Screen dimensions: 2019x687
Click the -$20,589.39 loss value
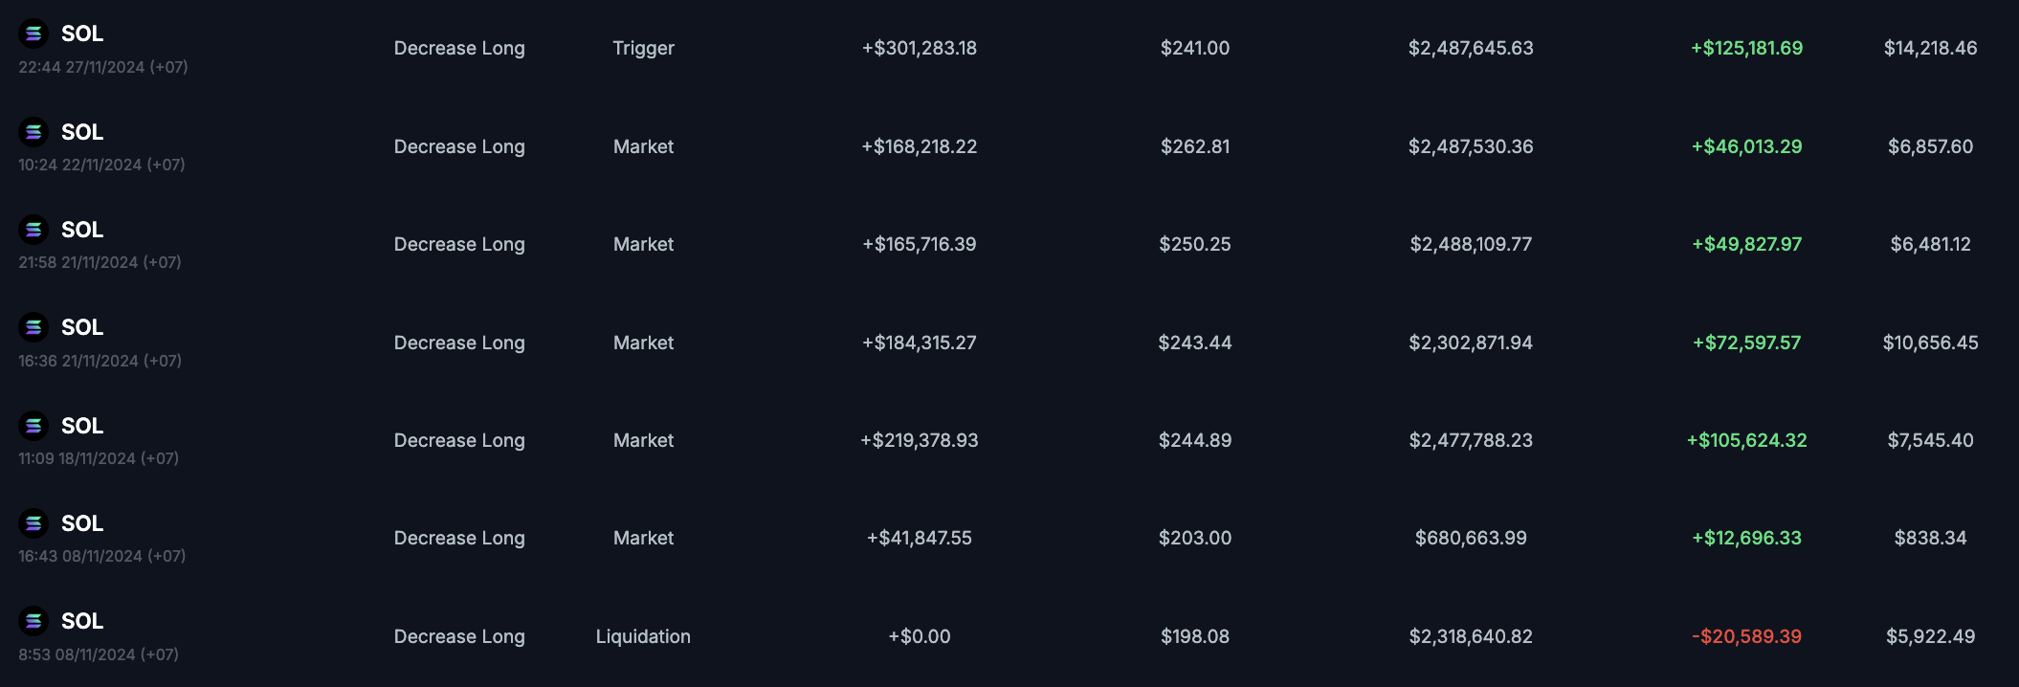[1746, 636]
